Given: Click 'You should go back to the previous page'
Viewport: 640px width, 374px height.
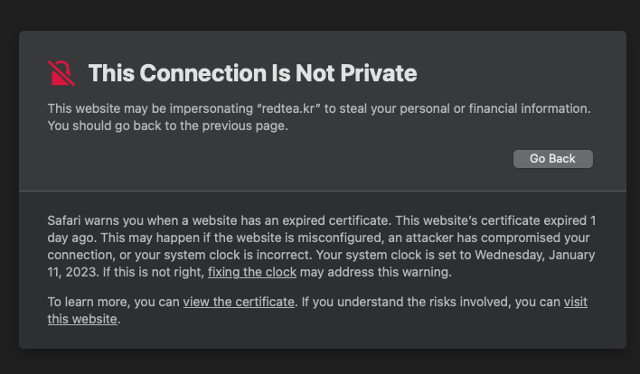Looking at the screenshot, I should (167, 126).
